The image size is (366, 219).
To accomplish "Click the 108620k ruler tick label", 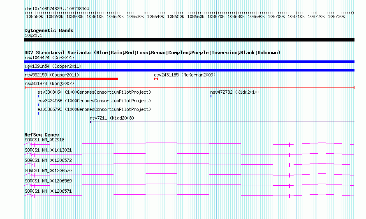I will pyautogui.click(x=115, y=16).
